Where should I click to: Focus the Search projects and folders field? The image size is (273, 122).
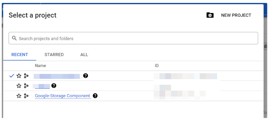tap(133, 38)
